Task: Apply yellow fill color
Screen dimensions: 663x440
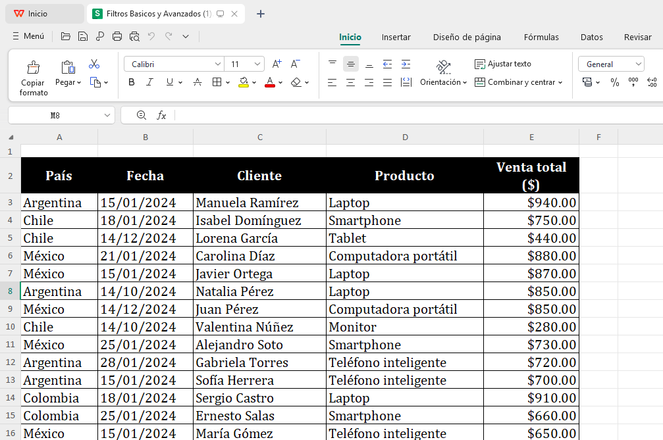Action: pos(244,82)
